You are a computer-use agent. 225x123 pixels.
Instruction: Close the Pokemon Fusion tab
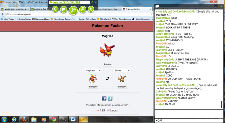[x=150, y=9]
